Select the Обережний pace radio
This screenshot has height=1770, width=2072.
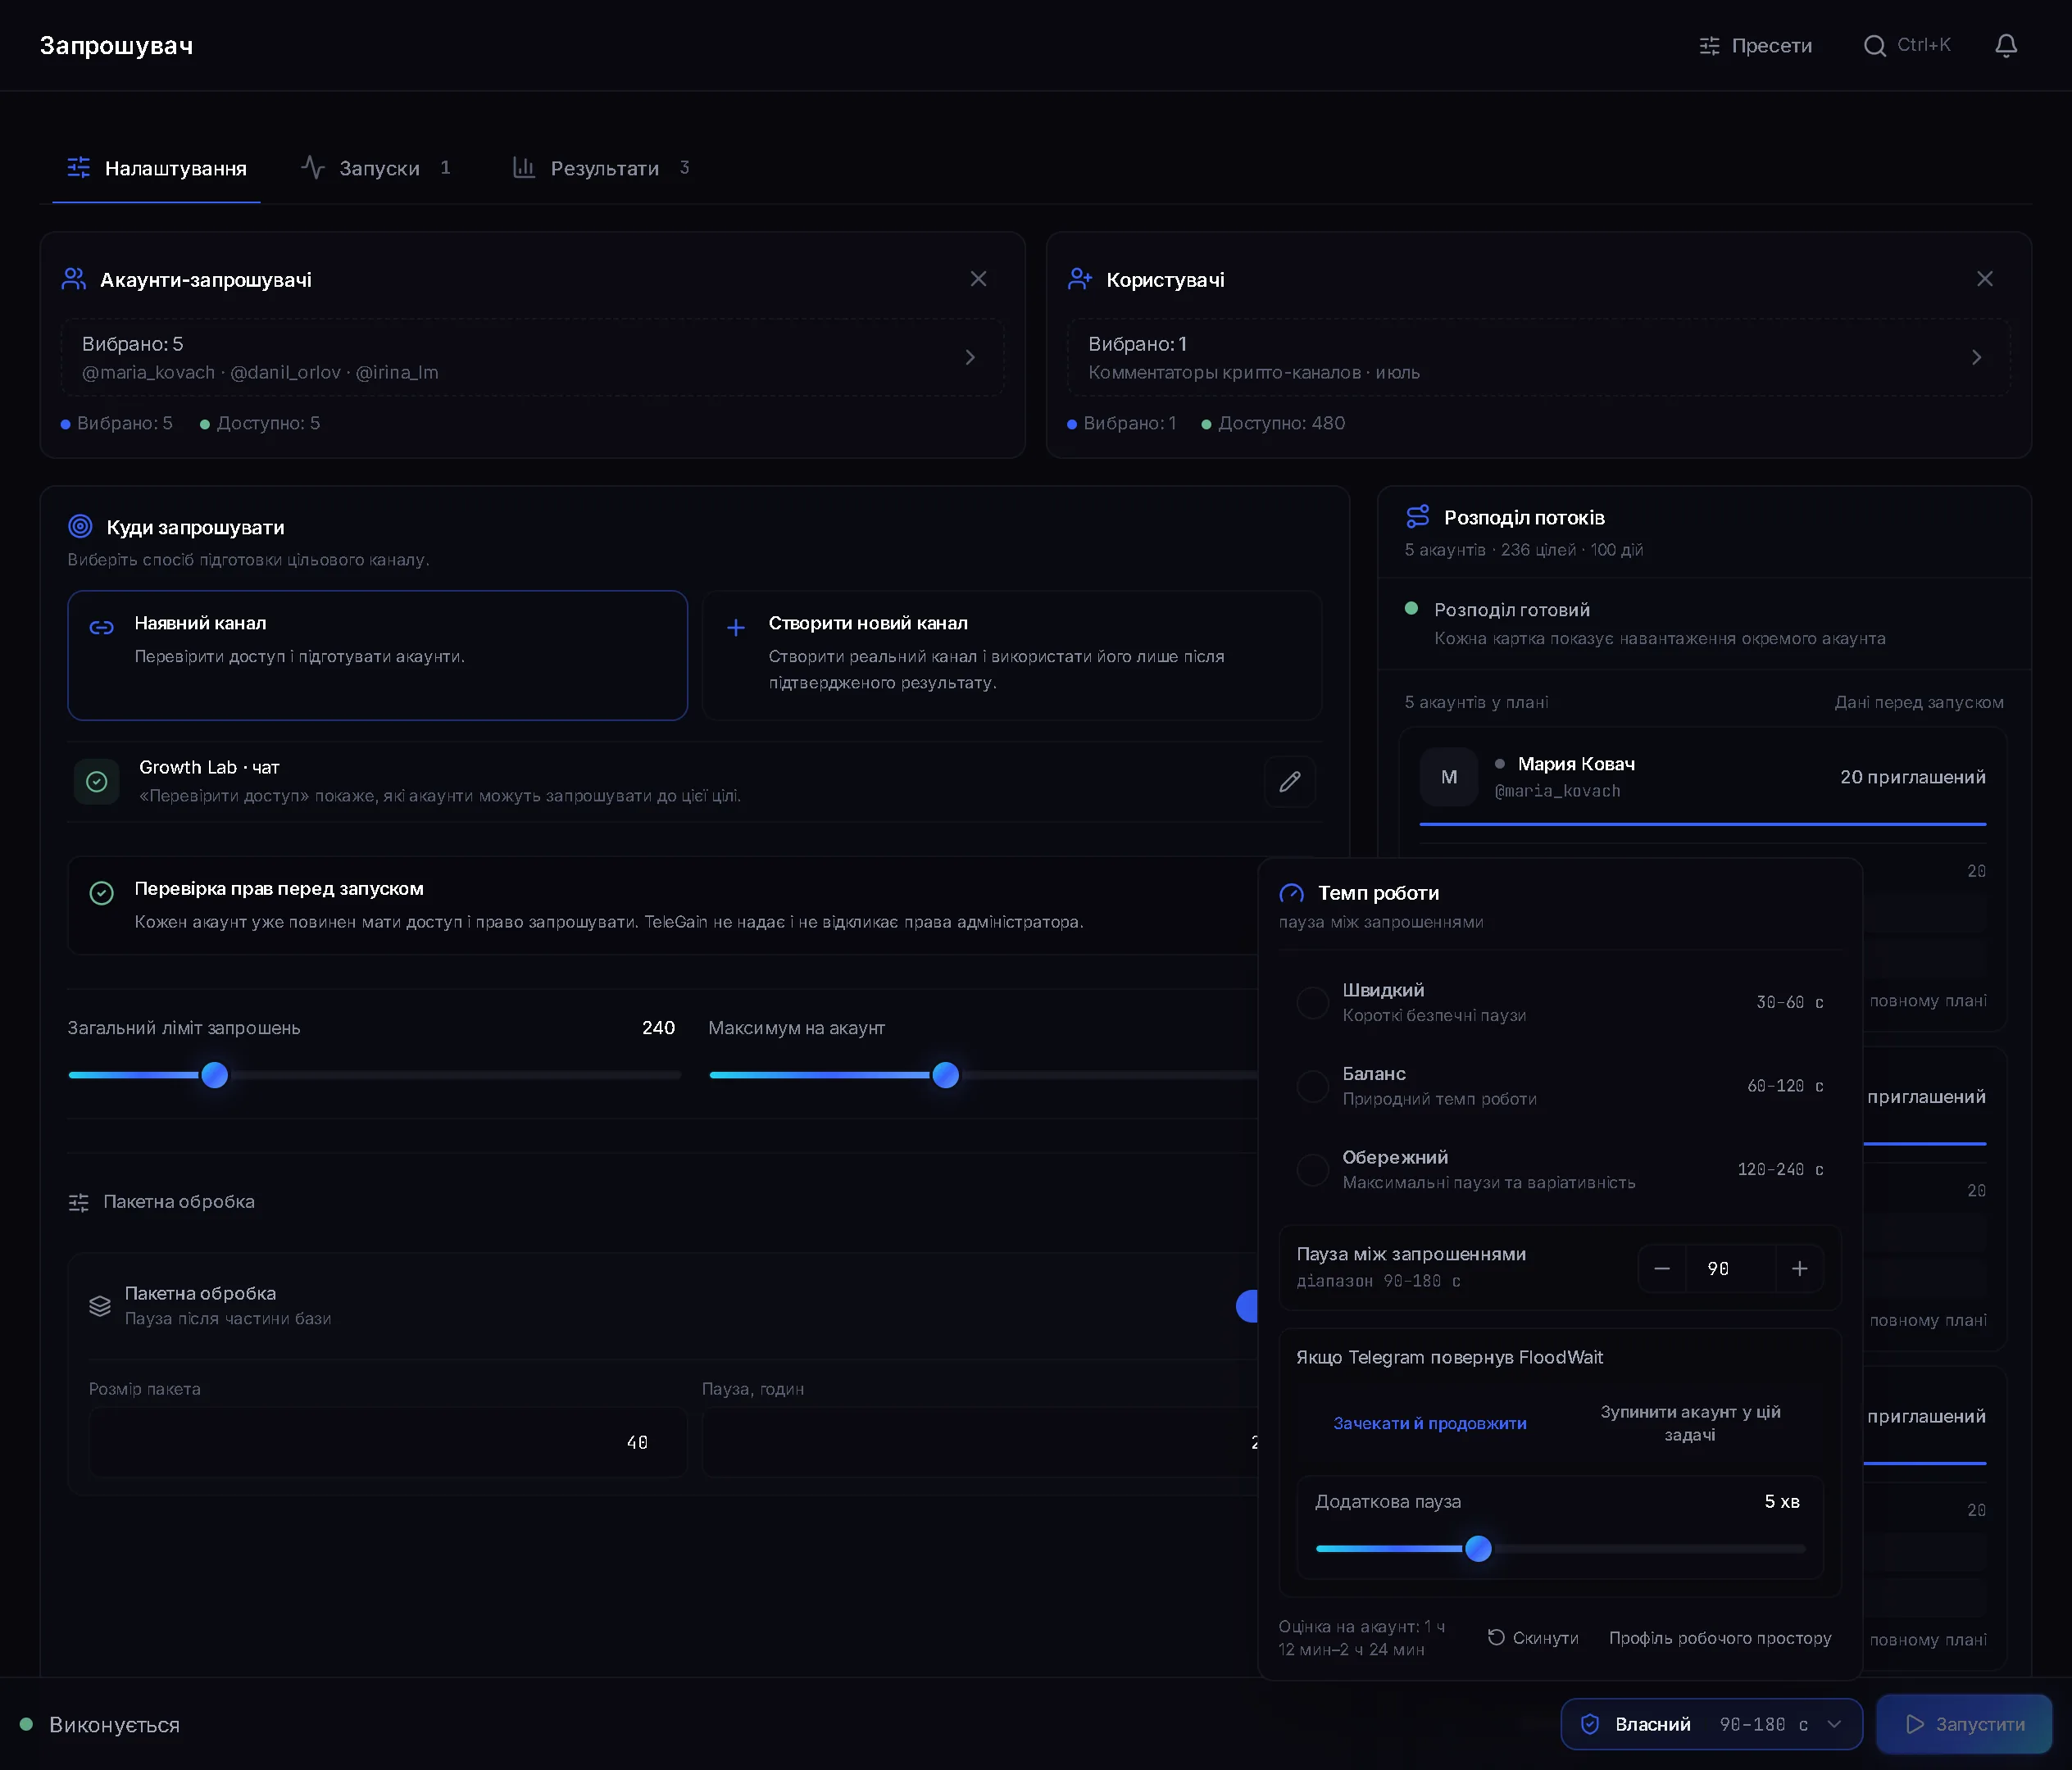point(1312,1169)
